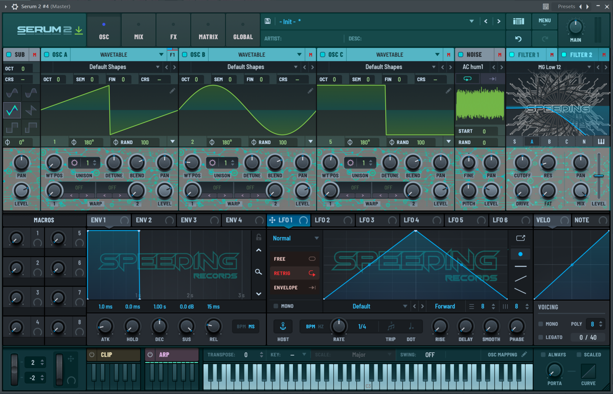Screen dimensions: 613x394
Task: Open the preset browser list icon
Action: point(518,21)
